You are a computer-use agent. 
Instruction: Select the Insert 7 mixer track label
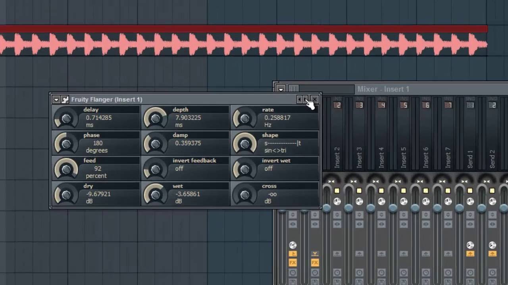pos(448,158)
